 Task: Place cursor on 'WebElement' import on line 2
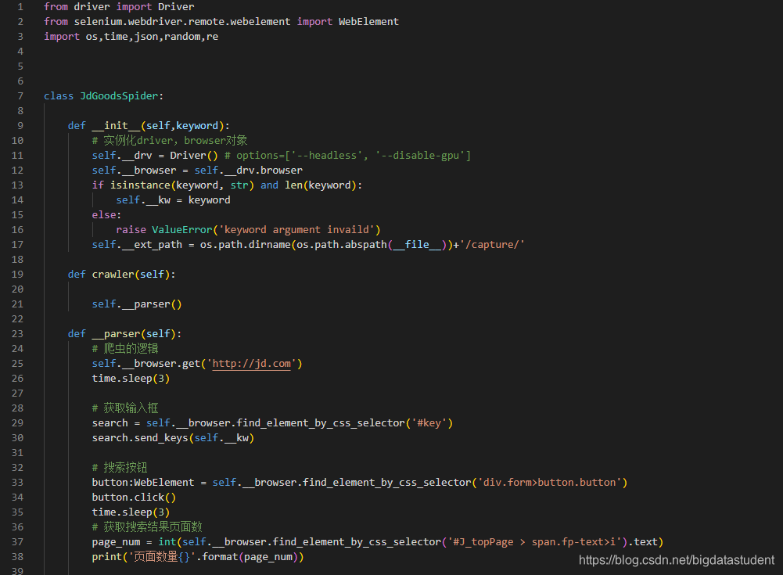368,21
